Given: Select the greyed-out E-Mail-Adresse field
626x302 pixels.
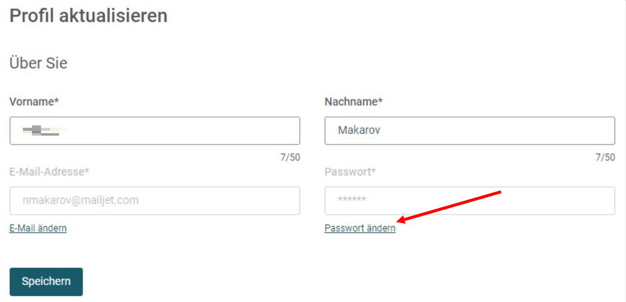Looking at the screenshot, I should coord(154,201).
